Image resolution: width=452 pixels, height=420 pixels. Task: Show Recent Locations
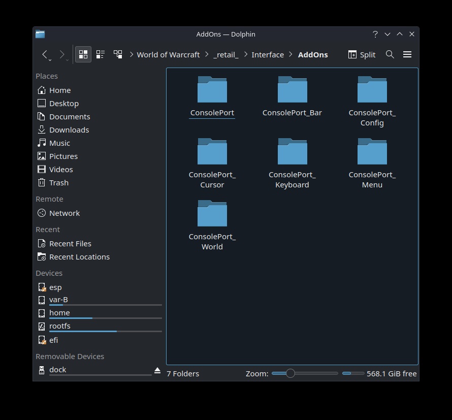click(99, 257)
